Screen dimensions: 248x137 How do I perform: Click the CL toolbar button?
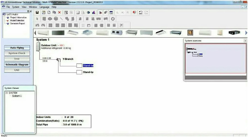117,13
